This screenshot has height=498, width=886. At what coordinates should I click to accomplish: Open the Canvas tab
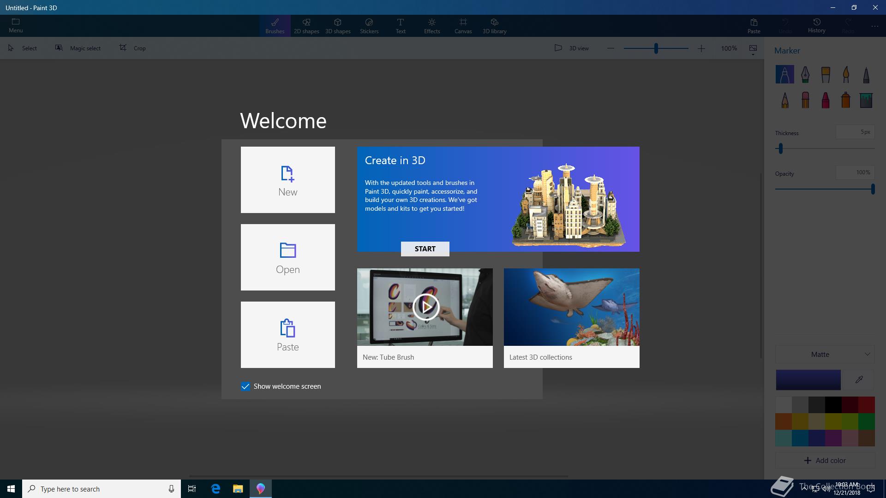click(x=463, y=26)
